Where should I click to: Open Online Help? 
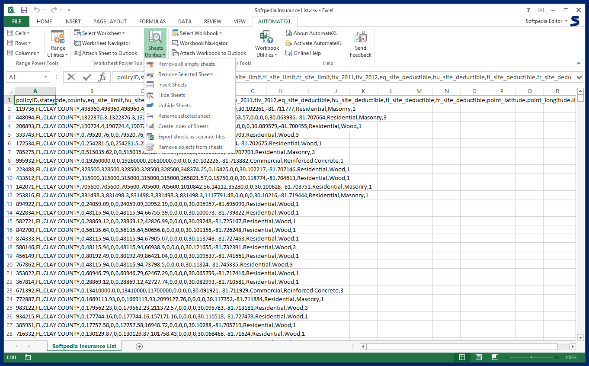coord(303,53)
